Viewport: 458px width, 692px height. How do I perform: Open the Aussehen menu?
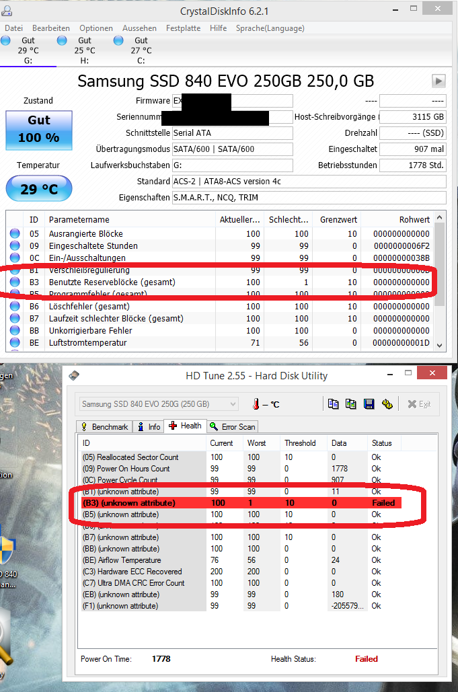click(x=139, y=28)
